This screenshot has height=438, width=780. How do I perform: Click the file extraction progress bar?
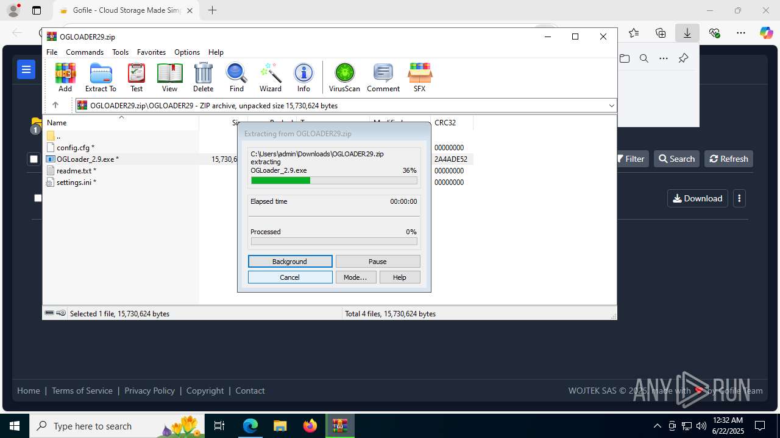click(334, 181)
